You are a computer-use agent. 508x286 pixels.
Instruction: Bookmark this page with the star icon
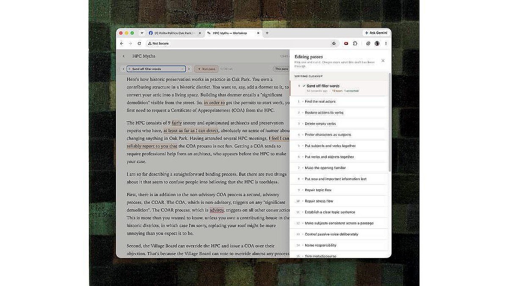click(x=334, y=43)
